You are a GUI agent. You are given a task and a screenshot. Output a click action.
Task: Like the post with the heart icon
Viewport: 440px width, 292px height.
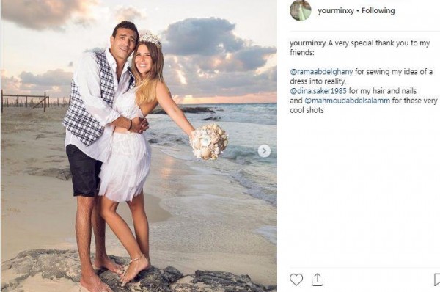coord(296,280)
